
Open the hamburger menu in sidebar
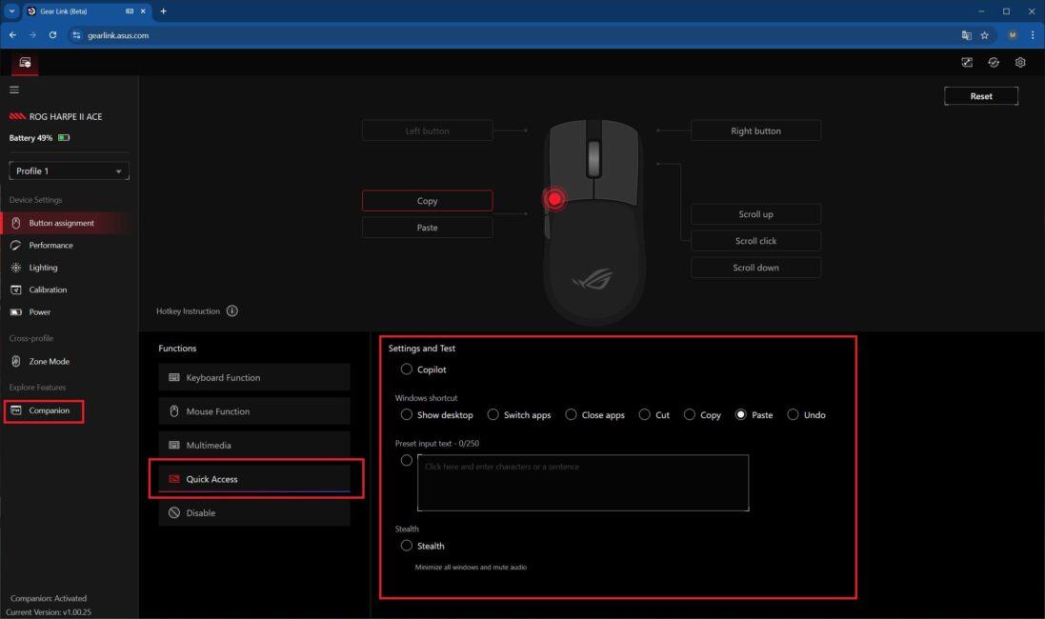pos(14,90)
